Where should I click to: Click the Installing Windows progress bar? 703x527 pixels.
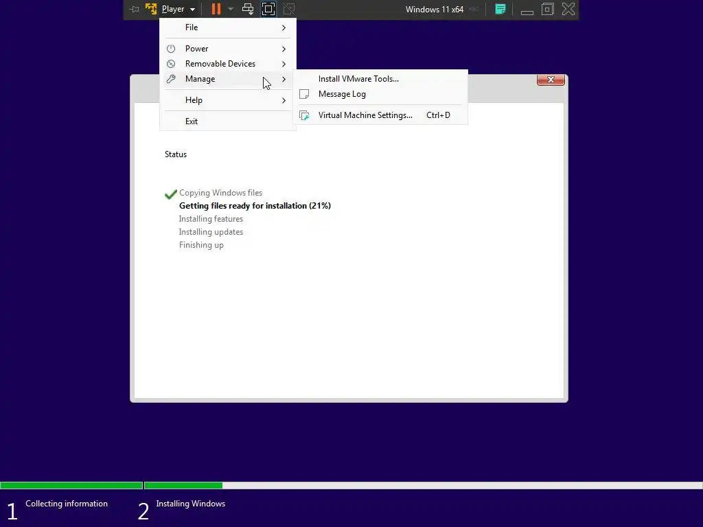click(423, 485)
